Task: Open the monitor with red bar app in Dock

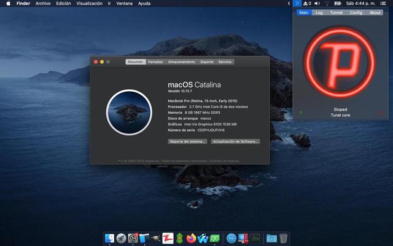Action: pyautogui.click(x=243, y=238)
